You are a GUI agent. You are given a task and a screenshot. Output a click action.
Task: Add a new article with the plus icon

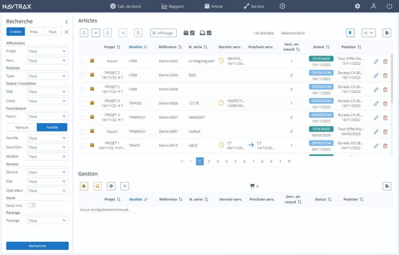[95, 33]
